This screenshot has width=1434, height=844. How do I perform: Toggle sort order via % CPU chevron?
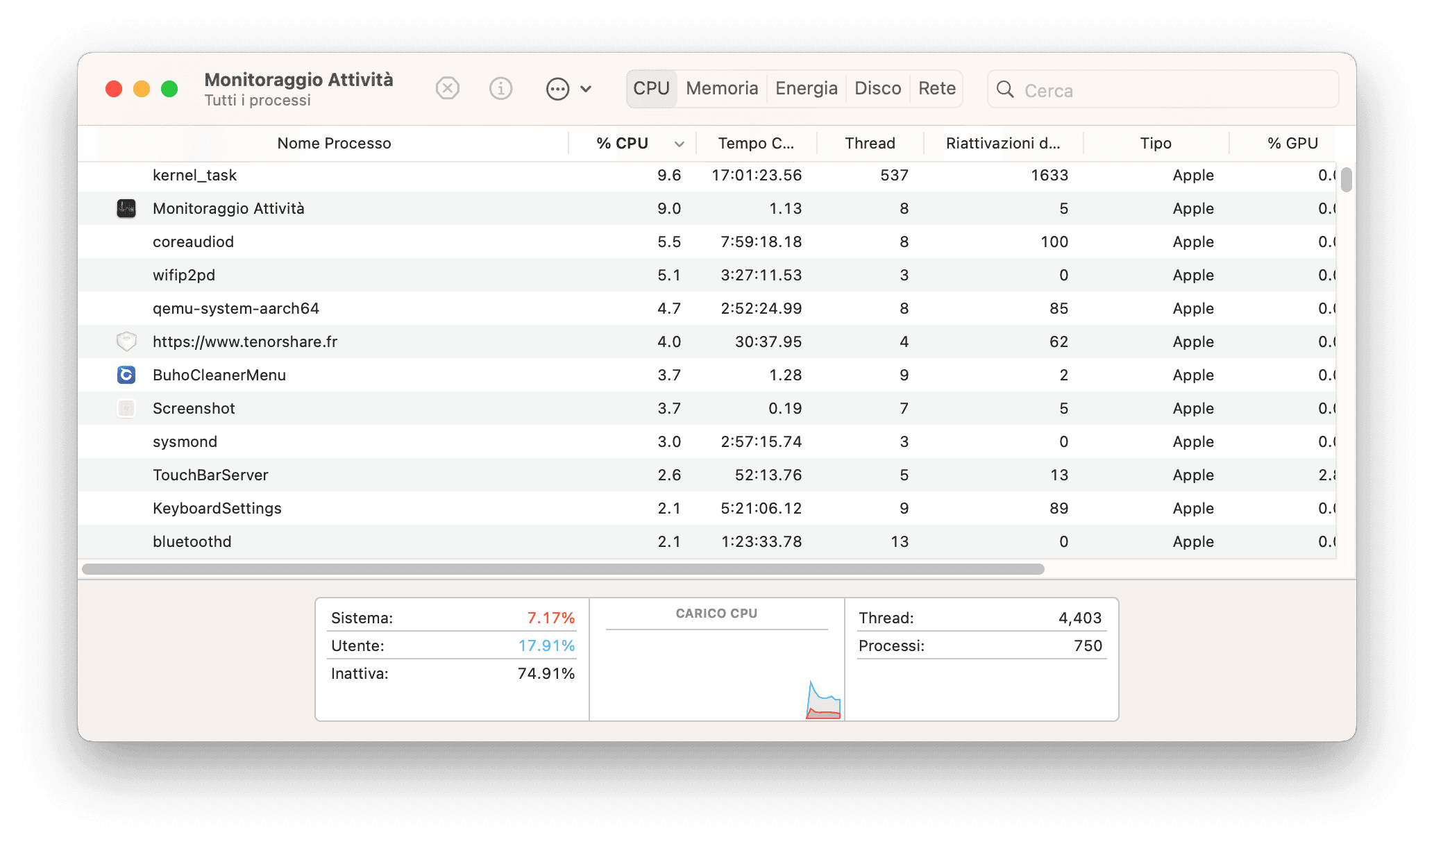point(680,144)
